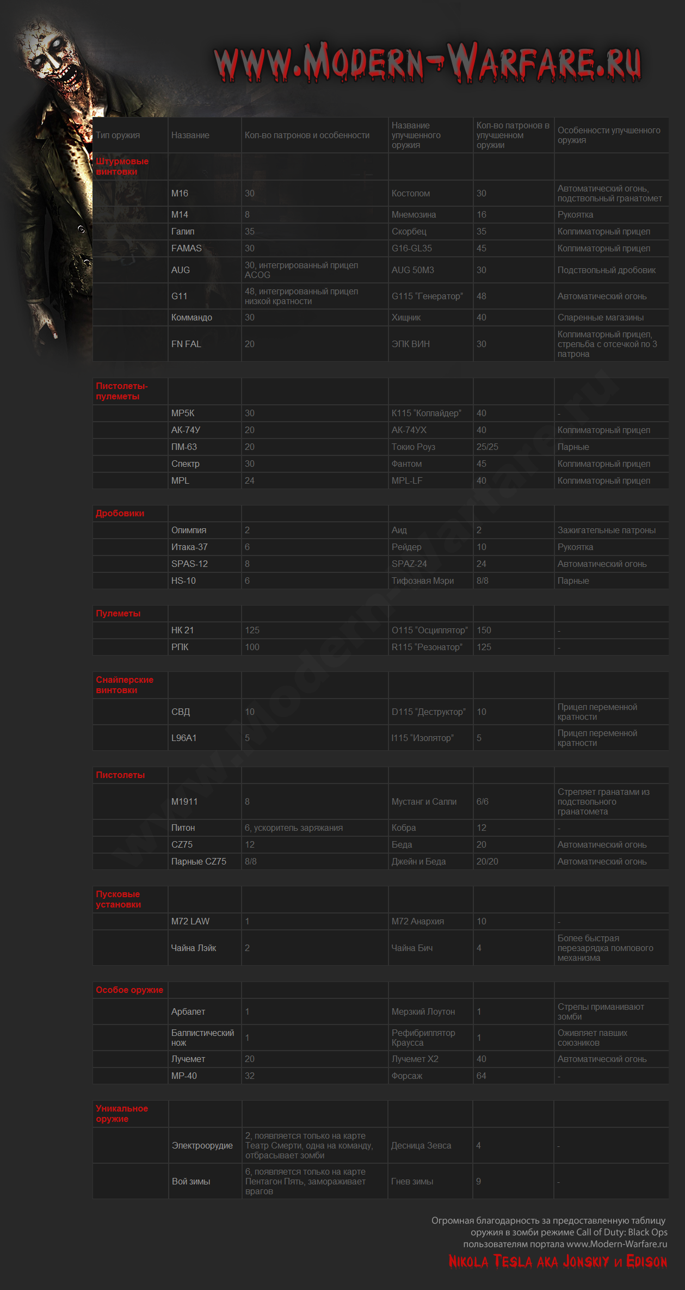Click the 'Токио Роуз' cell

point(431,447)
